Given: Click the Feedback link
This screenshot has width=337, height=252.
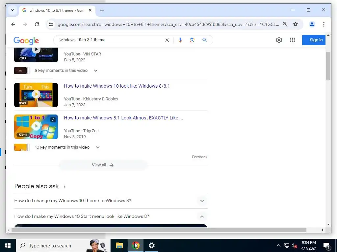Looking at the screenshot, I should [x=199, y=157].
